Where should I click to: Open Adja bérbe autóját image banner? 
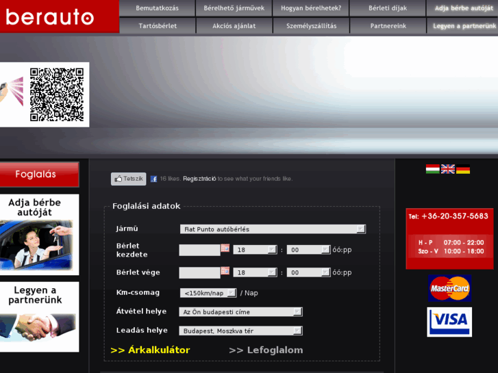(39, 235)
